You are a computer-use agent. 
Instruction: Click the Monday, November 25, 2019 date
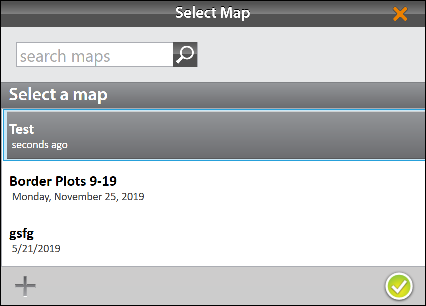click(78, 197)
